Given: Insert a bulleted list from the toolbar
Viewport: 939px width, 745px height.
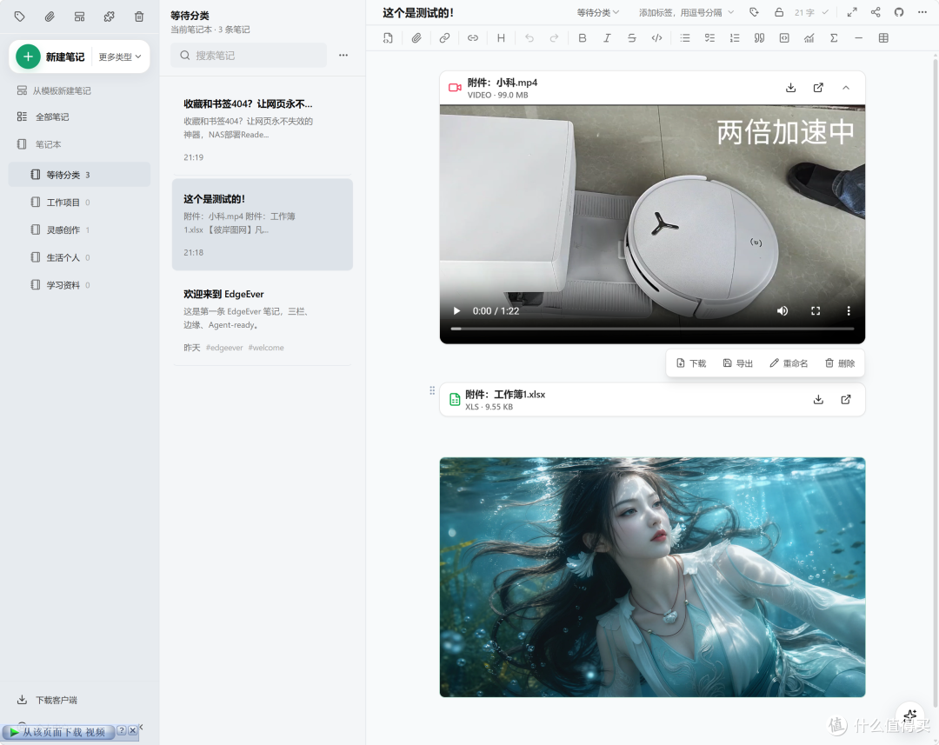Looking at the screenshot, I should coord(685,38).
